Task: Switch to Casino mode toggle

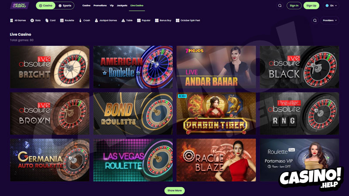Action: coord(46,6)
